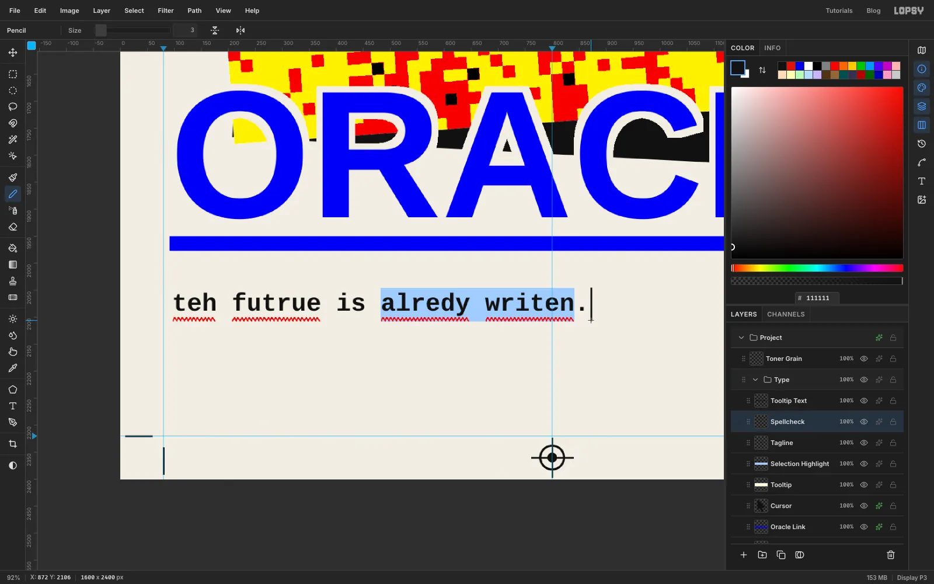Pick the yellow swatch in palette

click(852, 66)
